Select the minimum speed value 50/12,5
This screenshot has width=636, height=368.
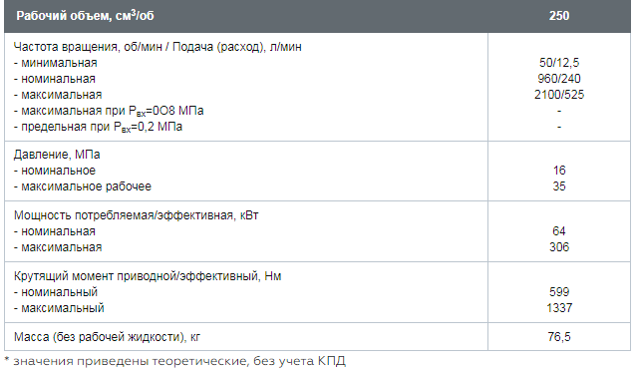[559, 63]
